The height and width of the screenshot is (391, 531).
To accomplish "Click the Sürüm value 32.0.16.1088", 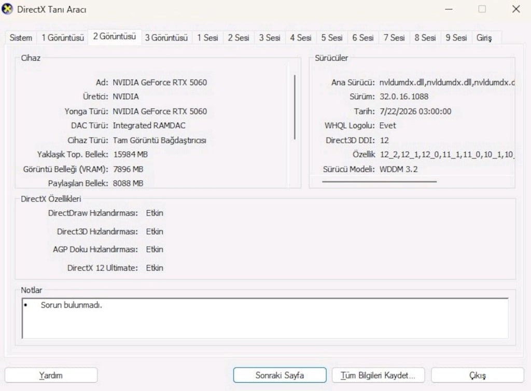I will [403, 97].
